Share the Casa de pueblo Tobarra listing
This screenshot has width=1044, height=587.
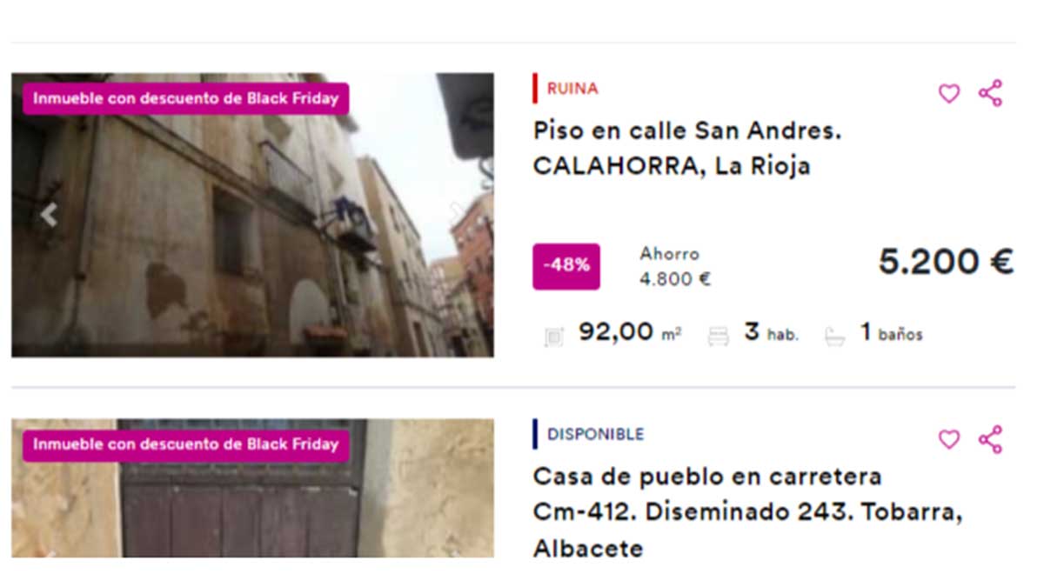tap(990, 439)
